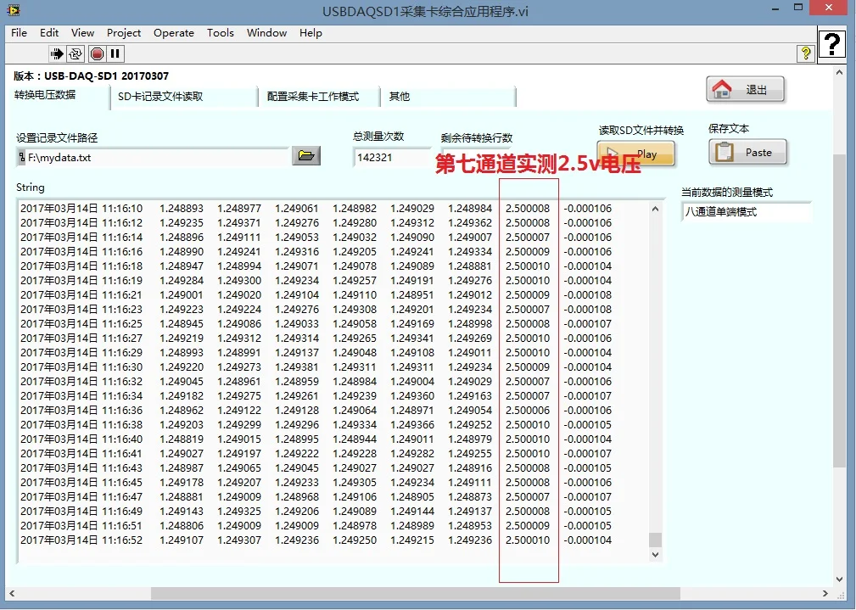Switch to the SD卡记录文件读取 tab
This screenshot has height=610, width=856.
click(160, 97)
